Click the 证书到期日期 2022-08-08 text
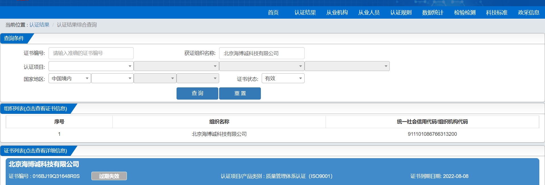 click(439, 176)
